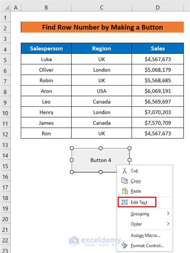Select column D header
This screenshot has height=253, width=190.
coord(158,7)
